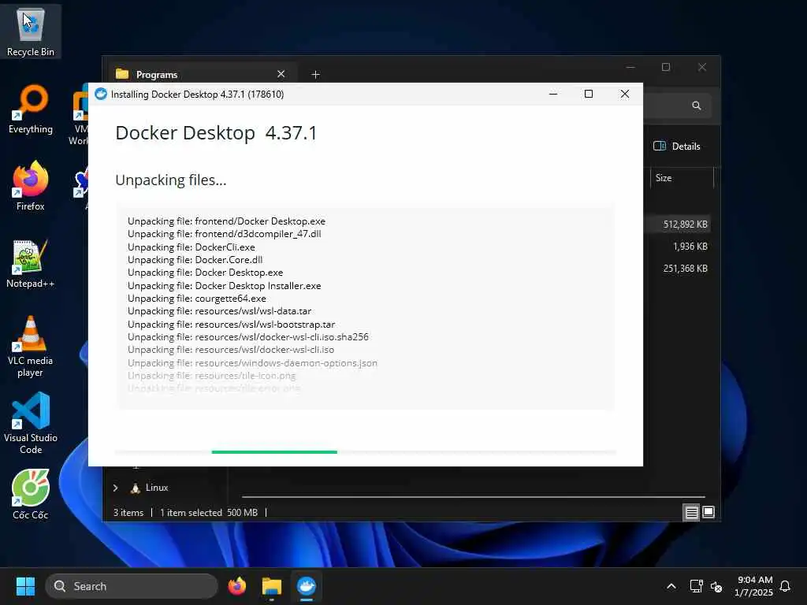Toggle the Details pane in File Explorer

coord(677,146)
